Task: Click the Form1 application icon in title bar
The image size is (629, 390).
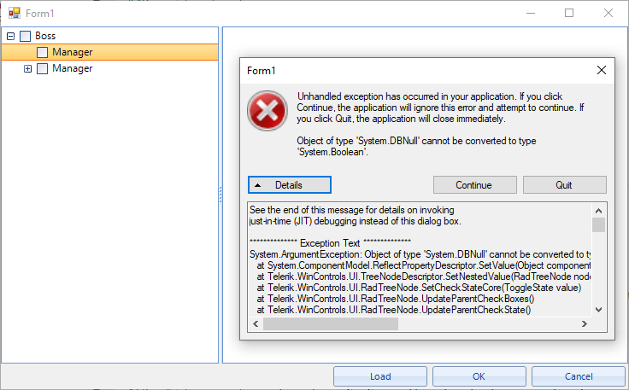Action: click(x=14, y=13)
